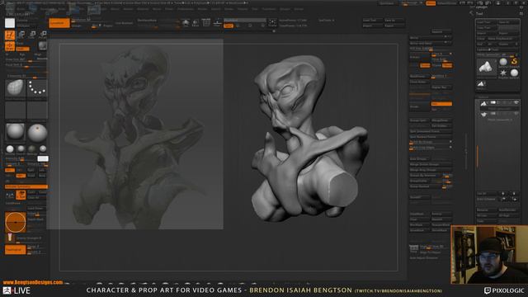This screenshot has width=528, height=297.
Task: Select the sphere tool beside SimpleBrush
Action: (x=503, y=62)
